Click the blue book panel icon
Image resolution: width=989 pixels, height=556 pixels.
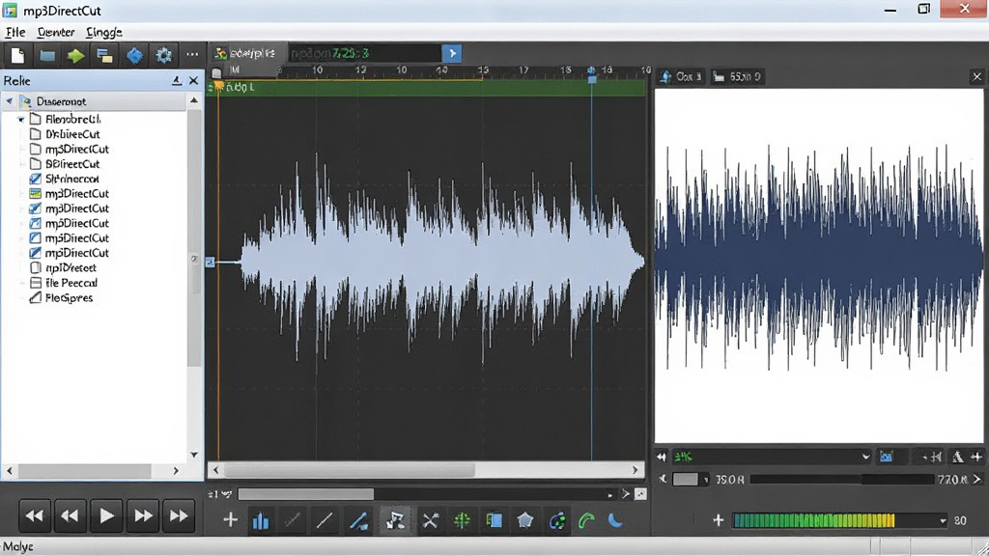point(494,520)
